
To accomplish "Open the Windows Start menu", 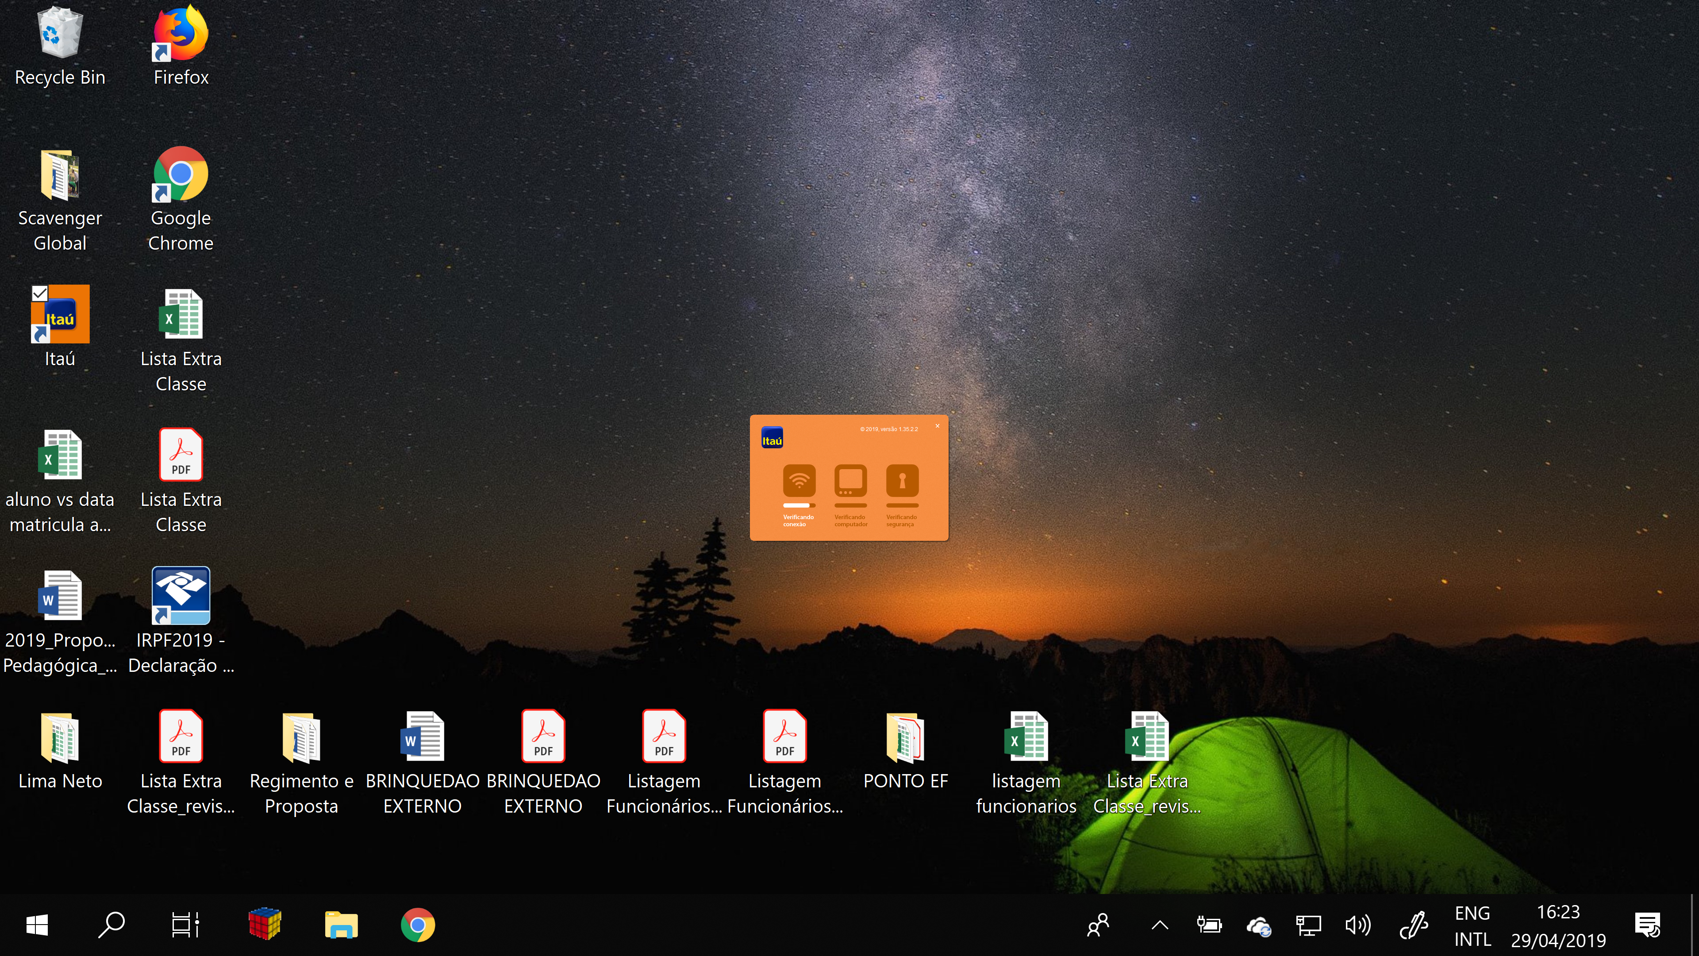I will 37,924.
